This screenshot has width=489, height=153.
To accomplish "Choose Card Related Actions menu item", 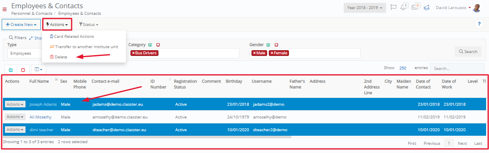I will pyautogui.click(x=72, y=37).
